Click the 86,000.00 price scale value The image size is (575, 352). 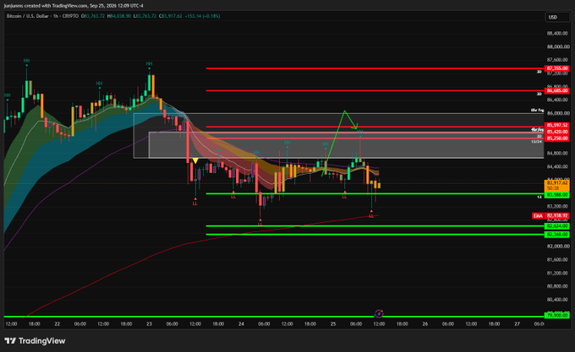558,113
